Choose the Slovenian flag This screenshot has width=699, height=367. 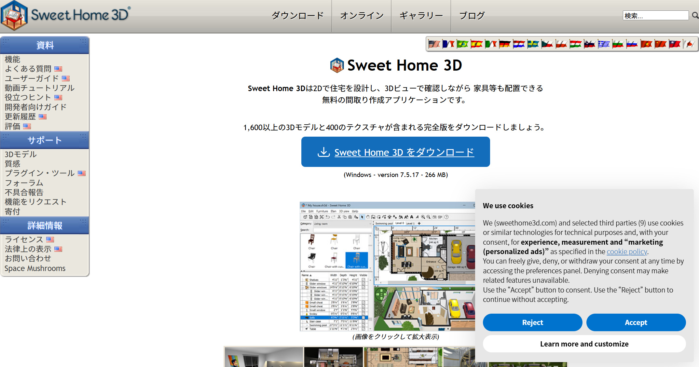click(590, 44)
